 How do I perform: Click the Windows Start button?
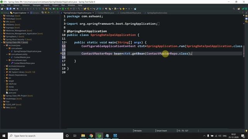pyautogui.click(x=4, y=136)
